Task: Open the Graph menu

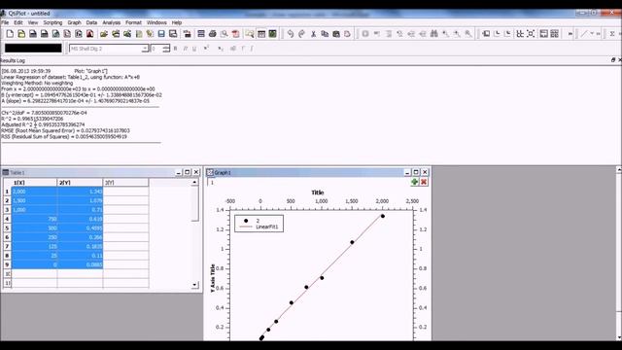Action: point(74,22)
